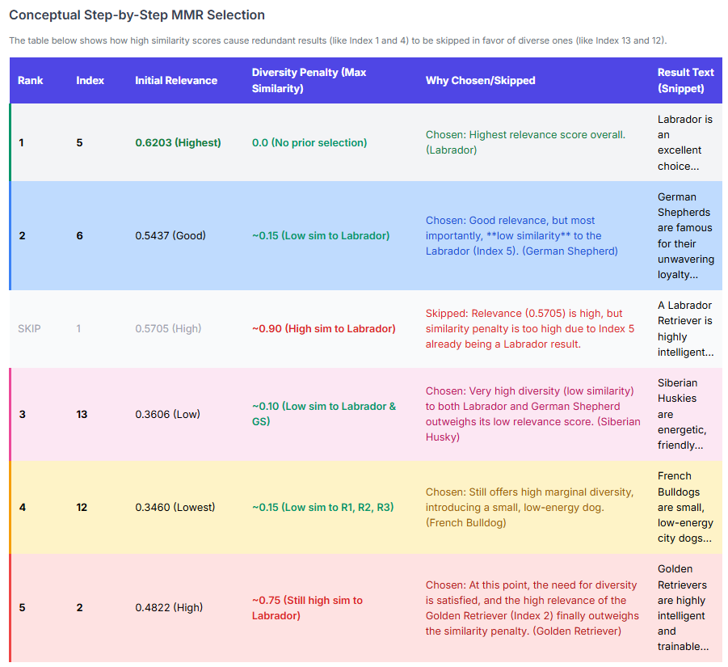This screenshot has width=728, height=667.
Task: Click the French Bulldogs snippet text
Action: click(x=685, y=507)
